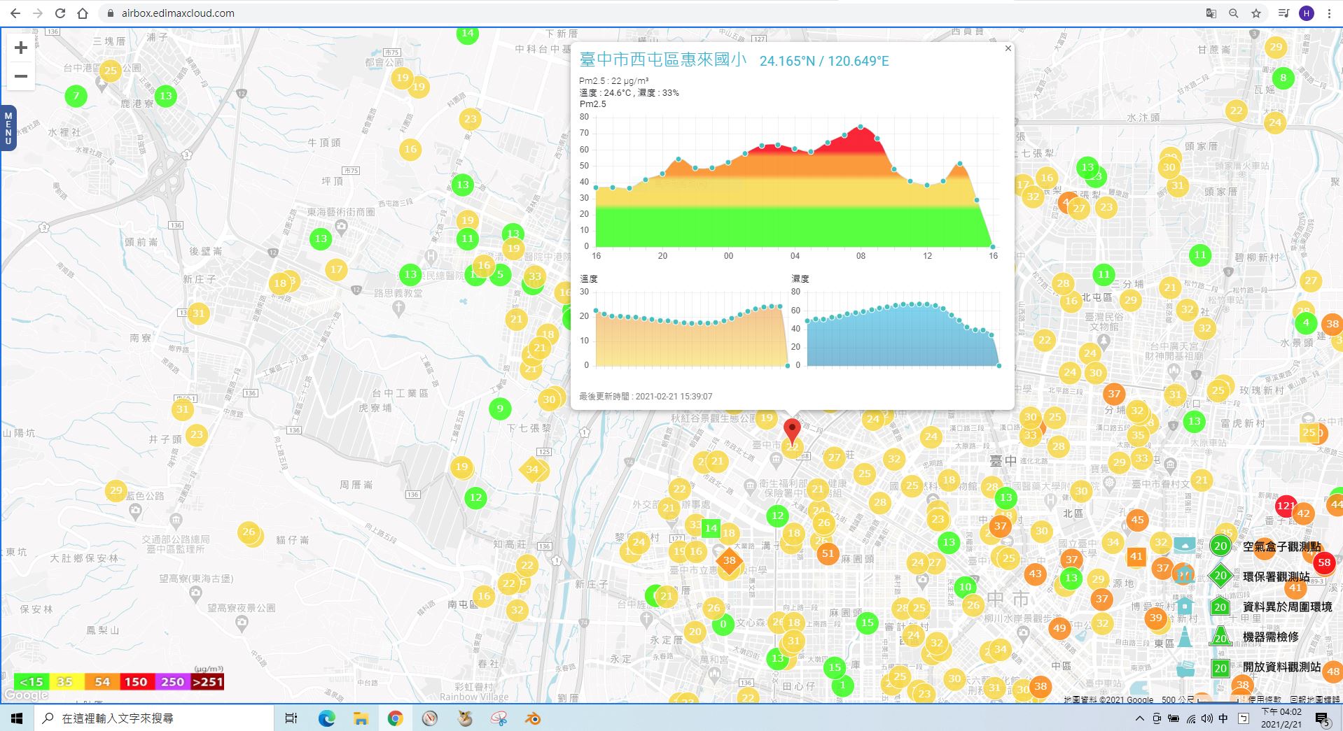Click the airbox.edimaxcloud.com address bar

178,13
